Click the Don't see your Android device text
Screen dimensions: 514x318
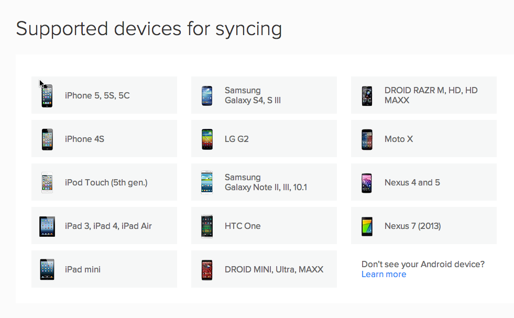423,264
